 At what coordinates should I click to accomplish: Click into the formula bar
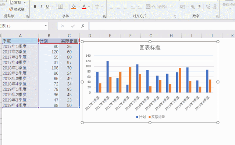click(x=162, y=26)
